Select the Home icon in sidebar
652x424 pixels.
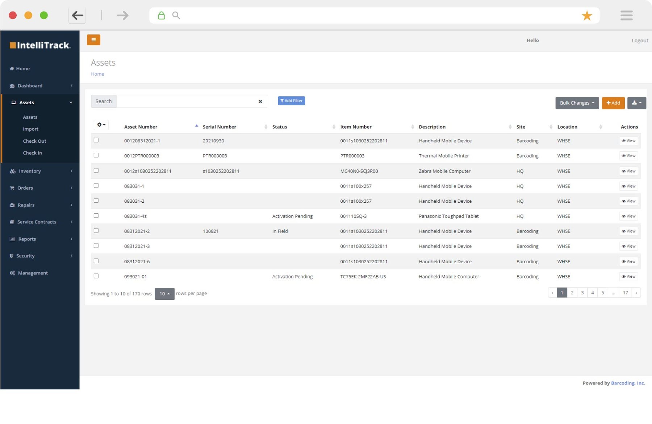coord(11,68)
